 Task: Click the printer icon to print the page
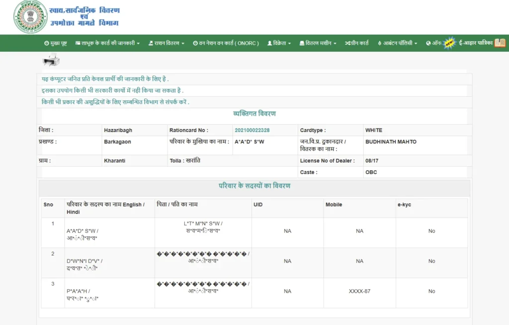tap(51, 60)
